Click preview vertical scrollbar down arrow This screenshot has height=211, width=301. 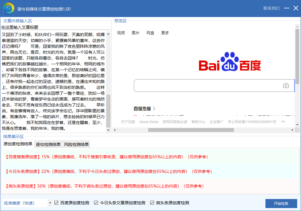tap(297, 125)
